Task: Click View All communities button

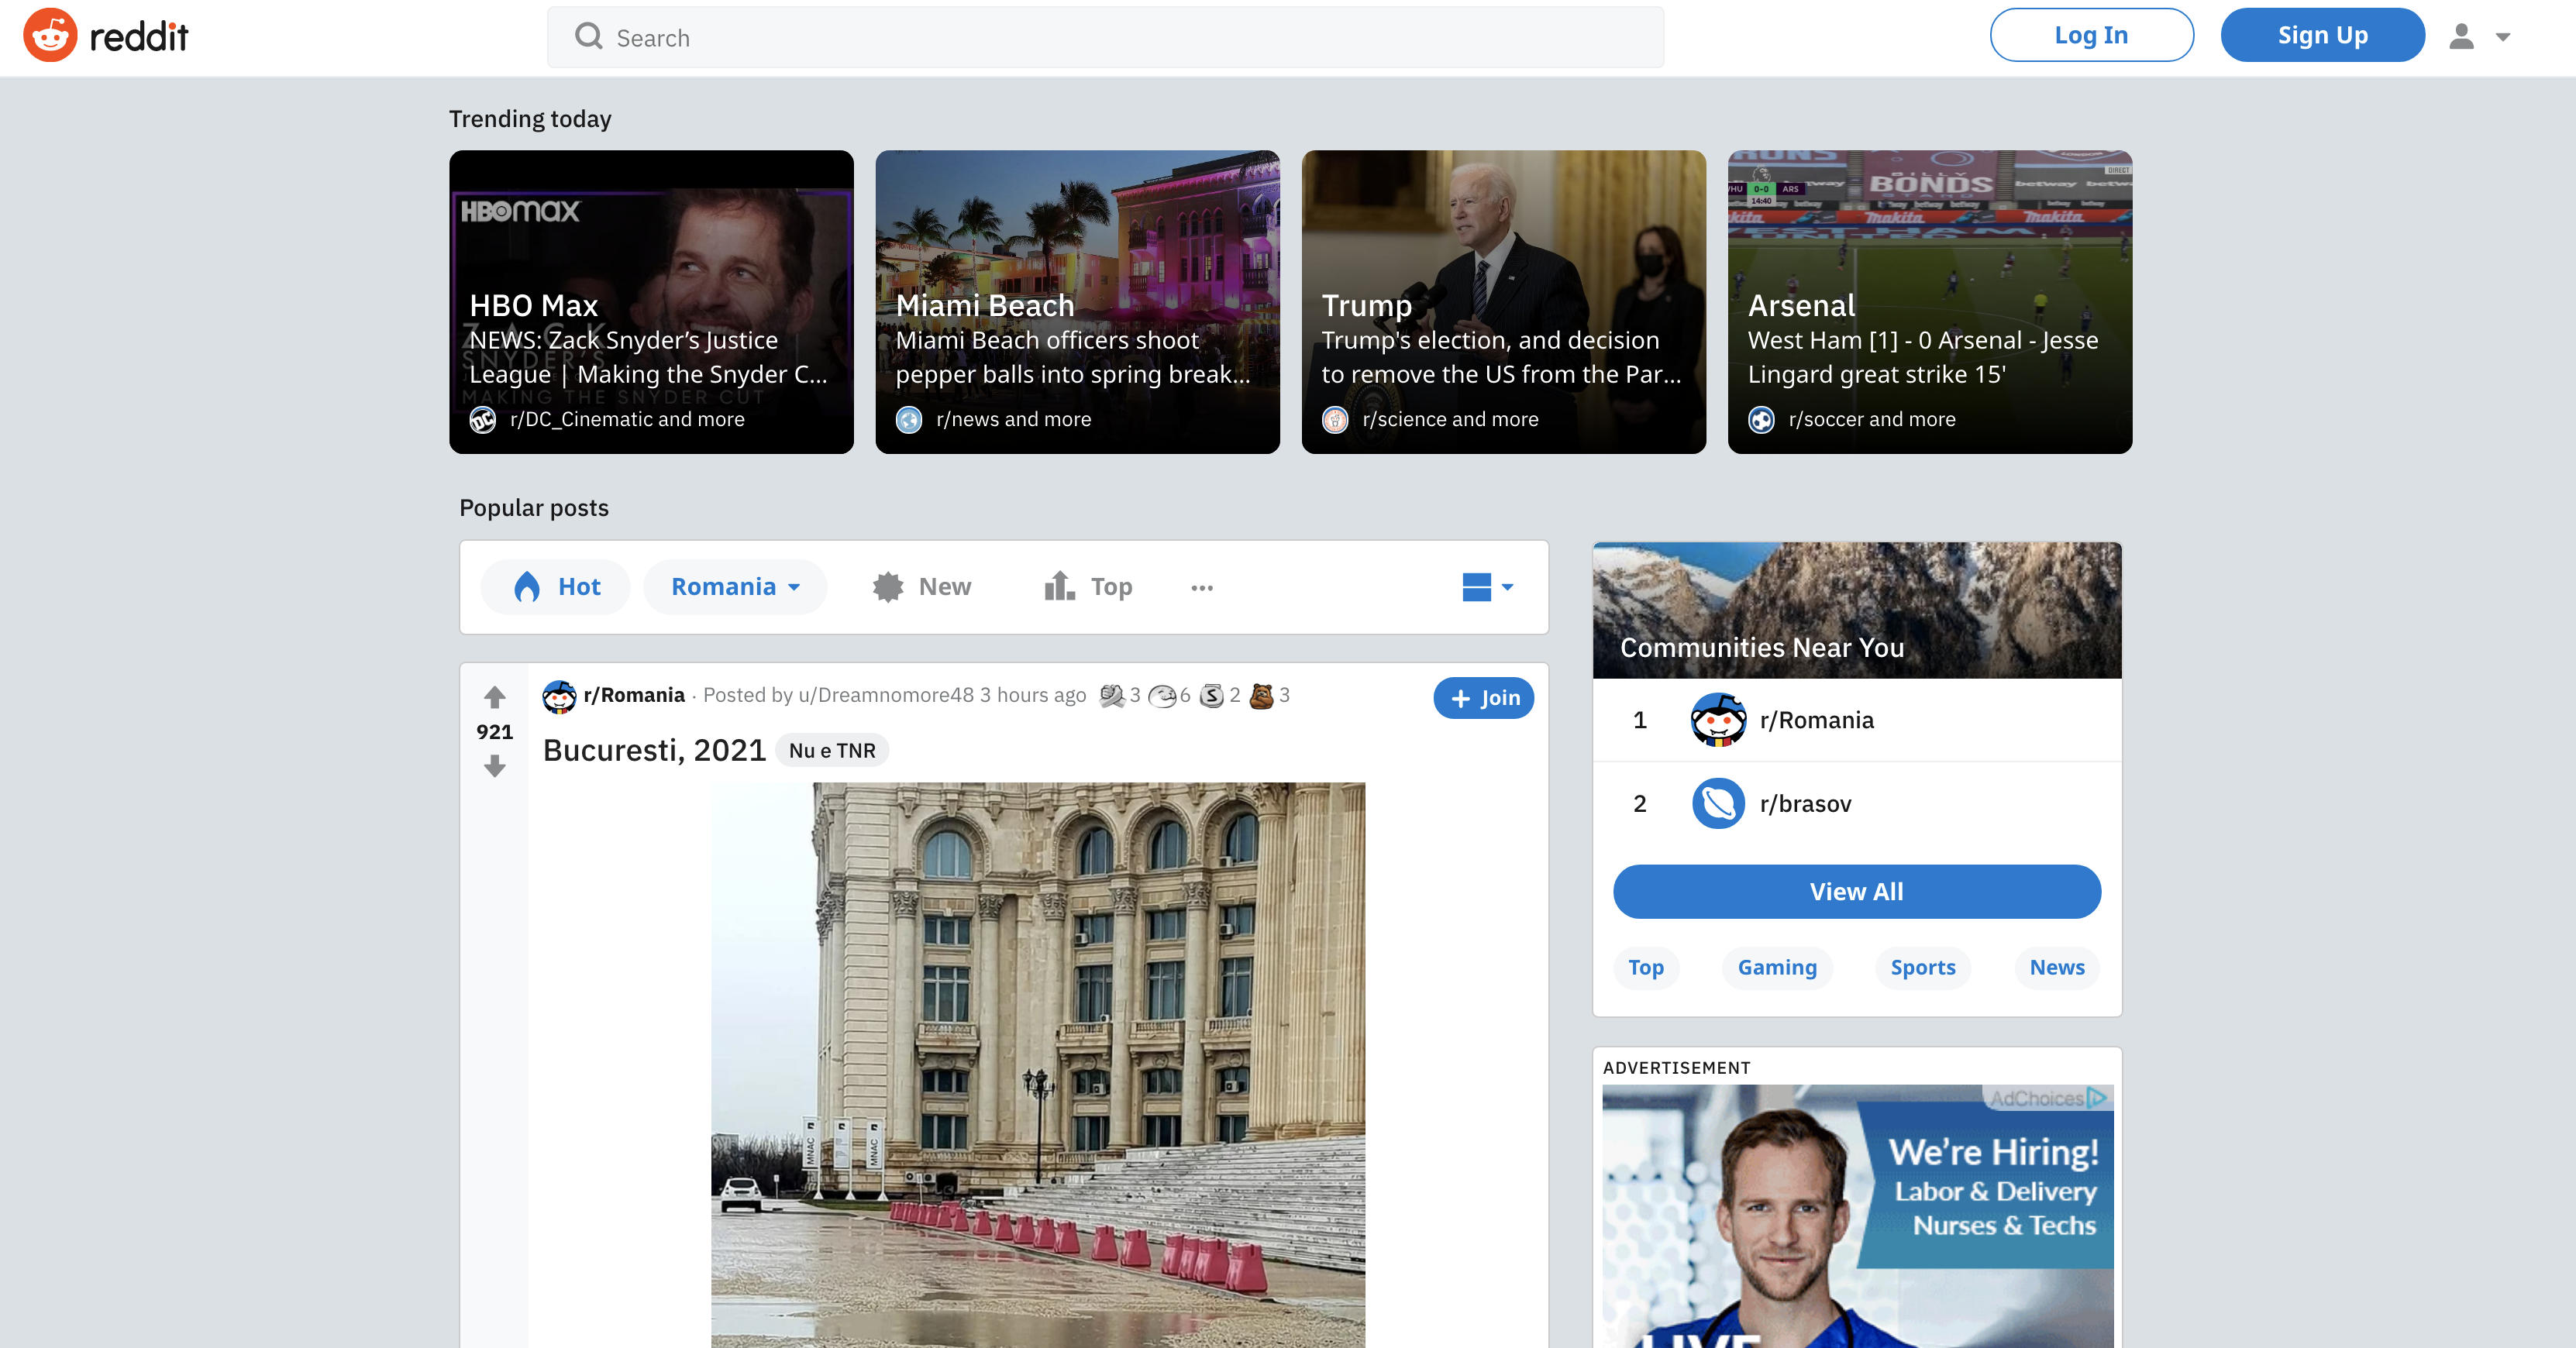Action: (1856, 892)
